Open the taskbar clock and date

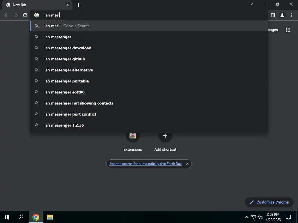pos(273,217)
